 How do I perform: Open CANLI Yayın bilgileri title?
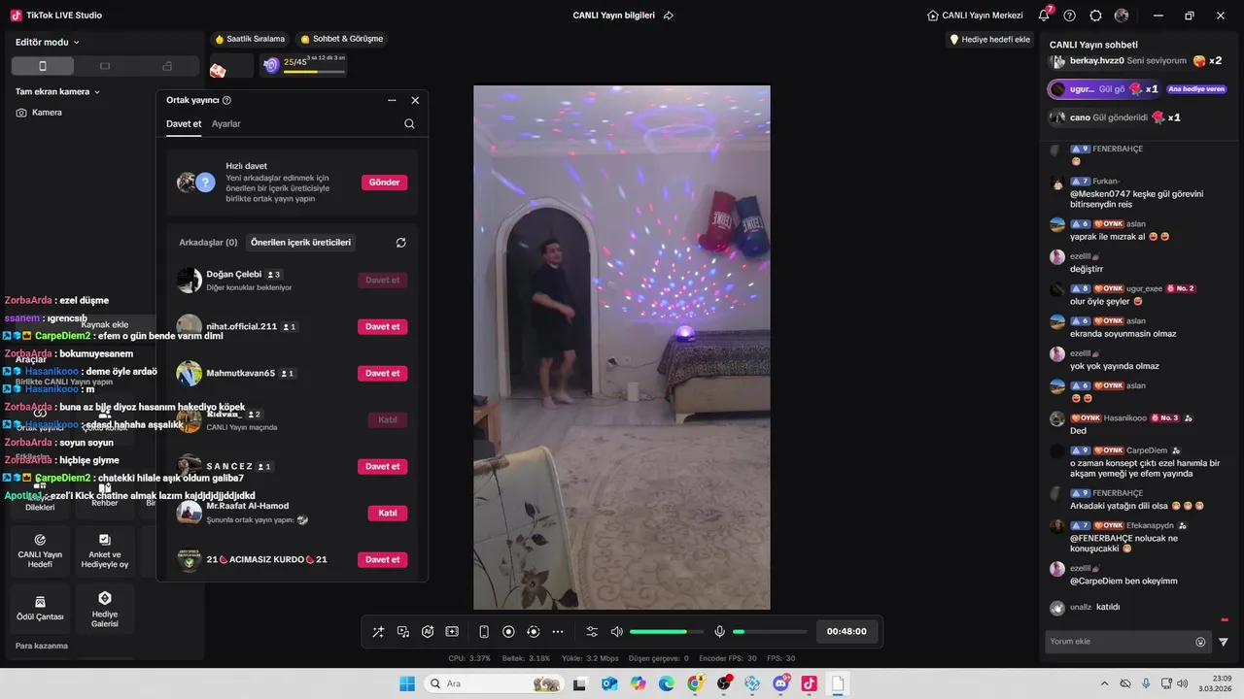coord(613,16)
